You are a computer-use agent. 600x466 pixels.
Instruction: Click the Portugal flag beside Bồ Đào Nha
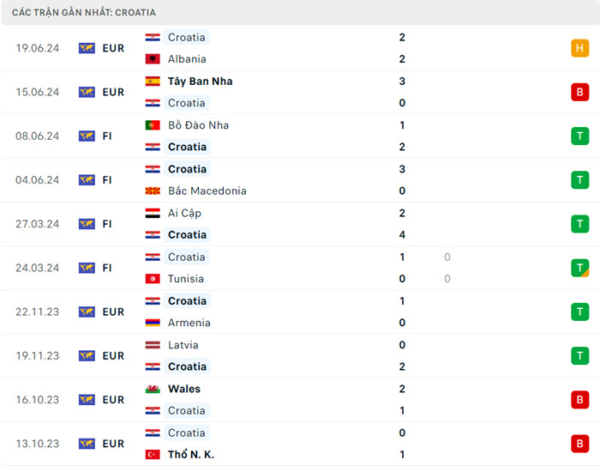tap(153, 125)
